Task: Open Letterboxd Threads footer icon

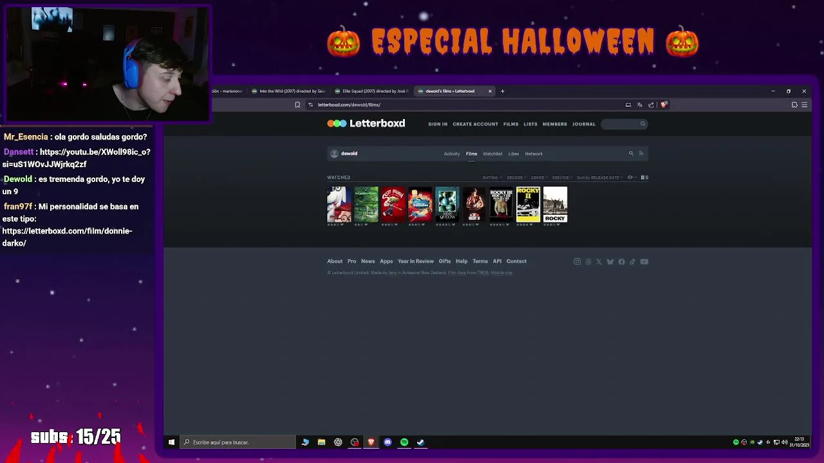Action: tap(588, 262)
